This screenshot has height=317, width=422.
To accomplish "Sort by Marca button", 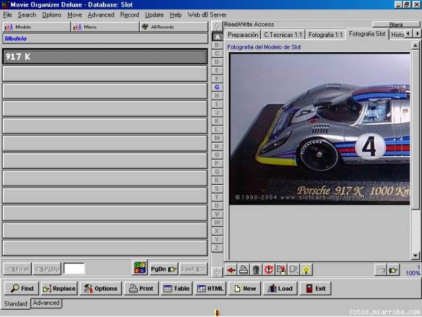I will click(x=105, y=27).
